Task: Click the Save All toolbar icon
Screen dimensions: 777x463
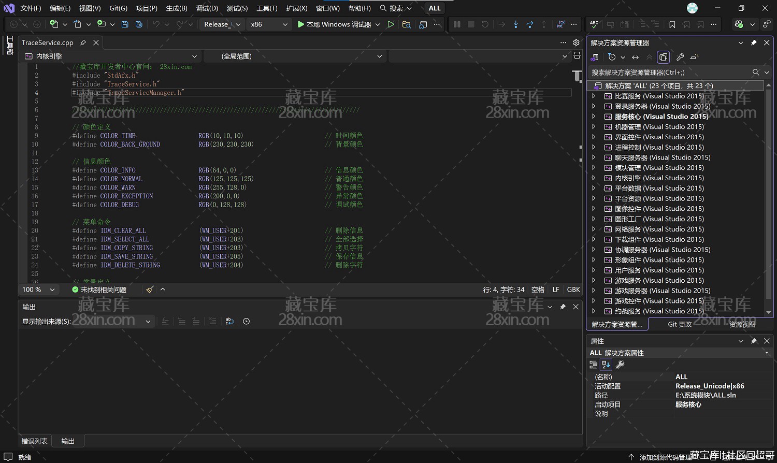Action: point(139,24)
